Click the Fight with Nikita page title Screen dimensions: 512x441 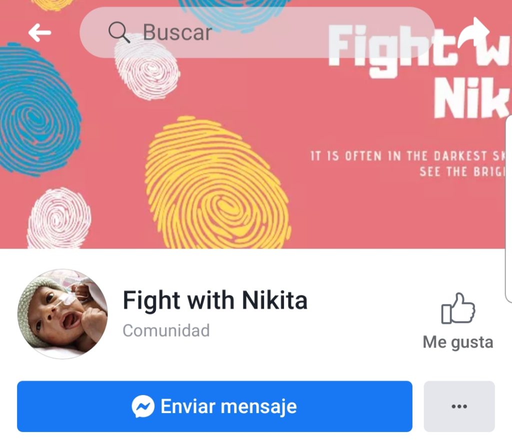click(215, 300)
